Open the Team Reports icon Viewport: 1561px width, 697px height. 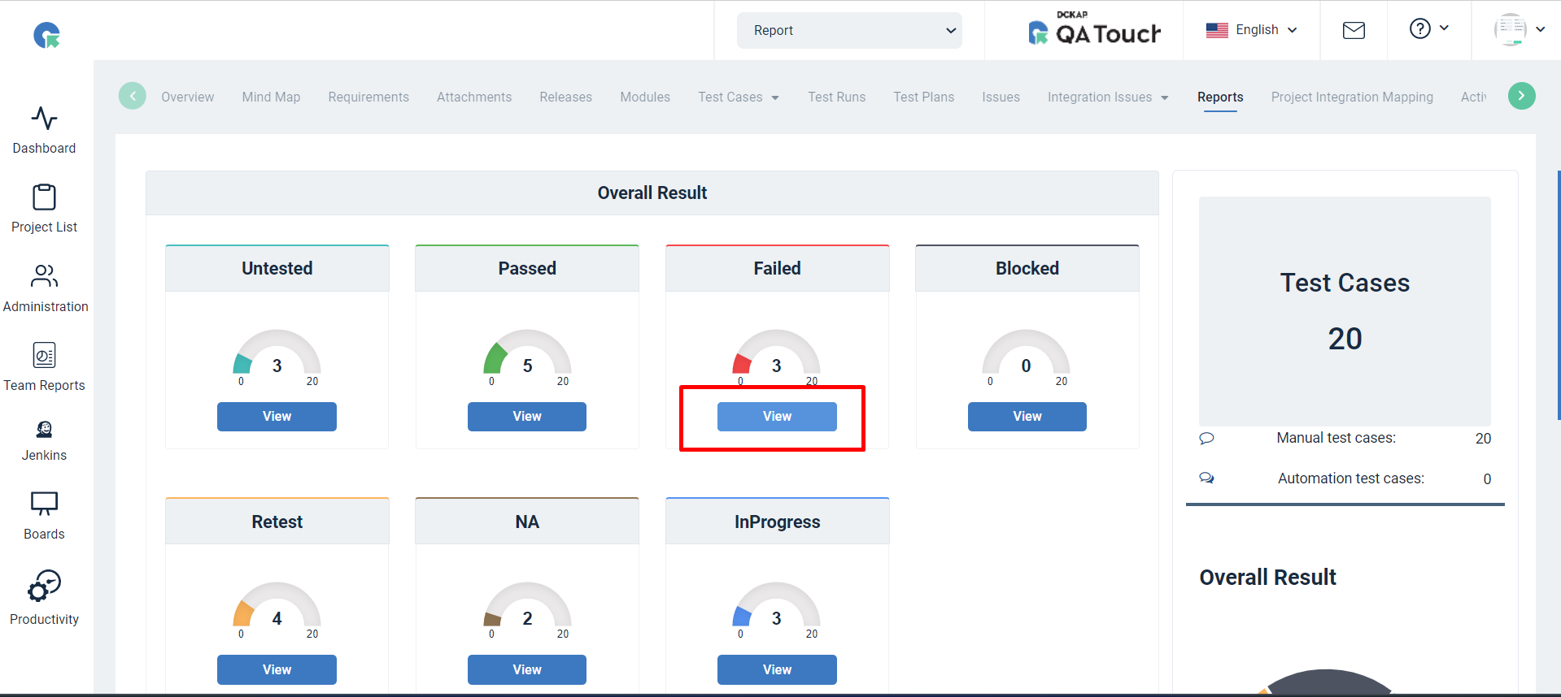[44, 355]
